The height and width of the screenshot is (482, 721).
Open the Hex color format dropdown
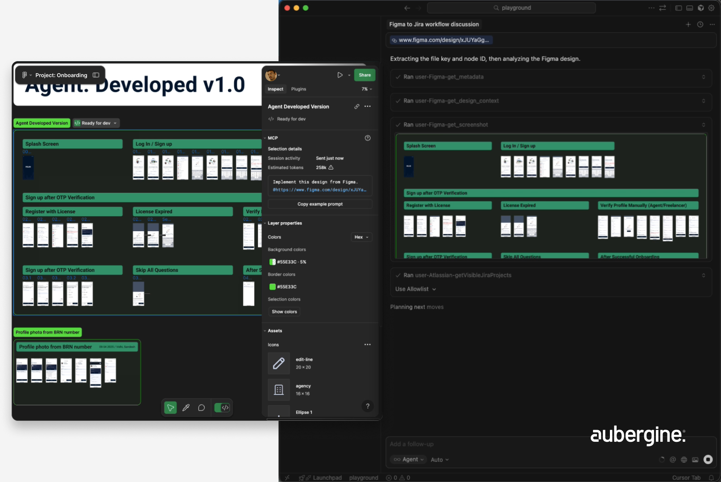(361, 237)
